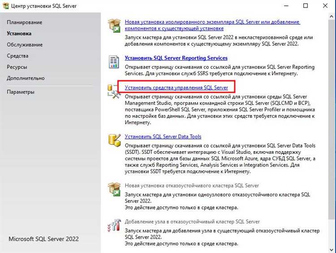Switch to the Средства section
The image size is (336, 253).
pyautogui.click(x=17, y=56)
